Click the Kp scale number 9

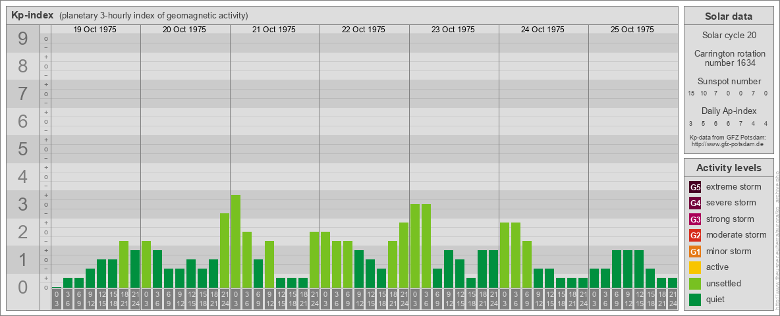click(x=23, y=39)
